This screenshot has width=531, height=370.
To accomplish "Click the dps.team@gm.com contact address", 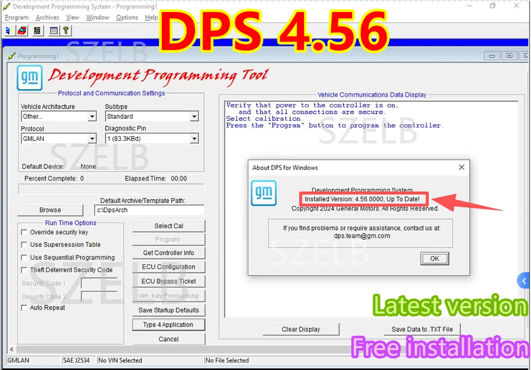I will tap(361, 236).
